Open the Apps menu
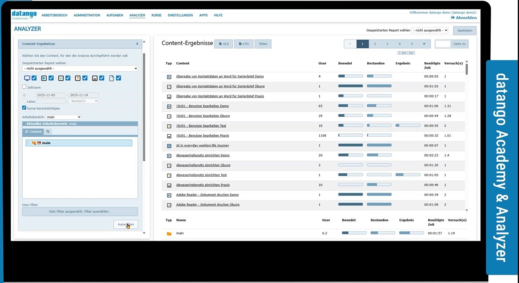The height and width of the screenshot is (283, 519). 203,15
